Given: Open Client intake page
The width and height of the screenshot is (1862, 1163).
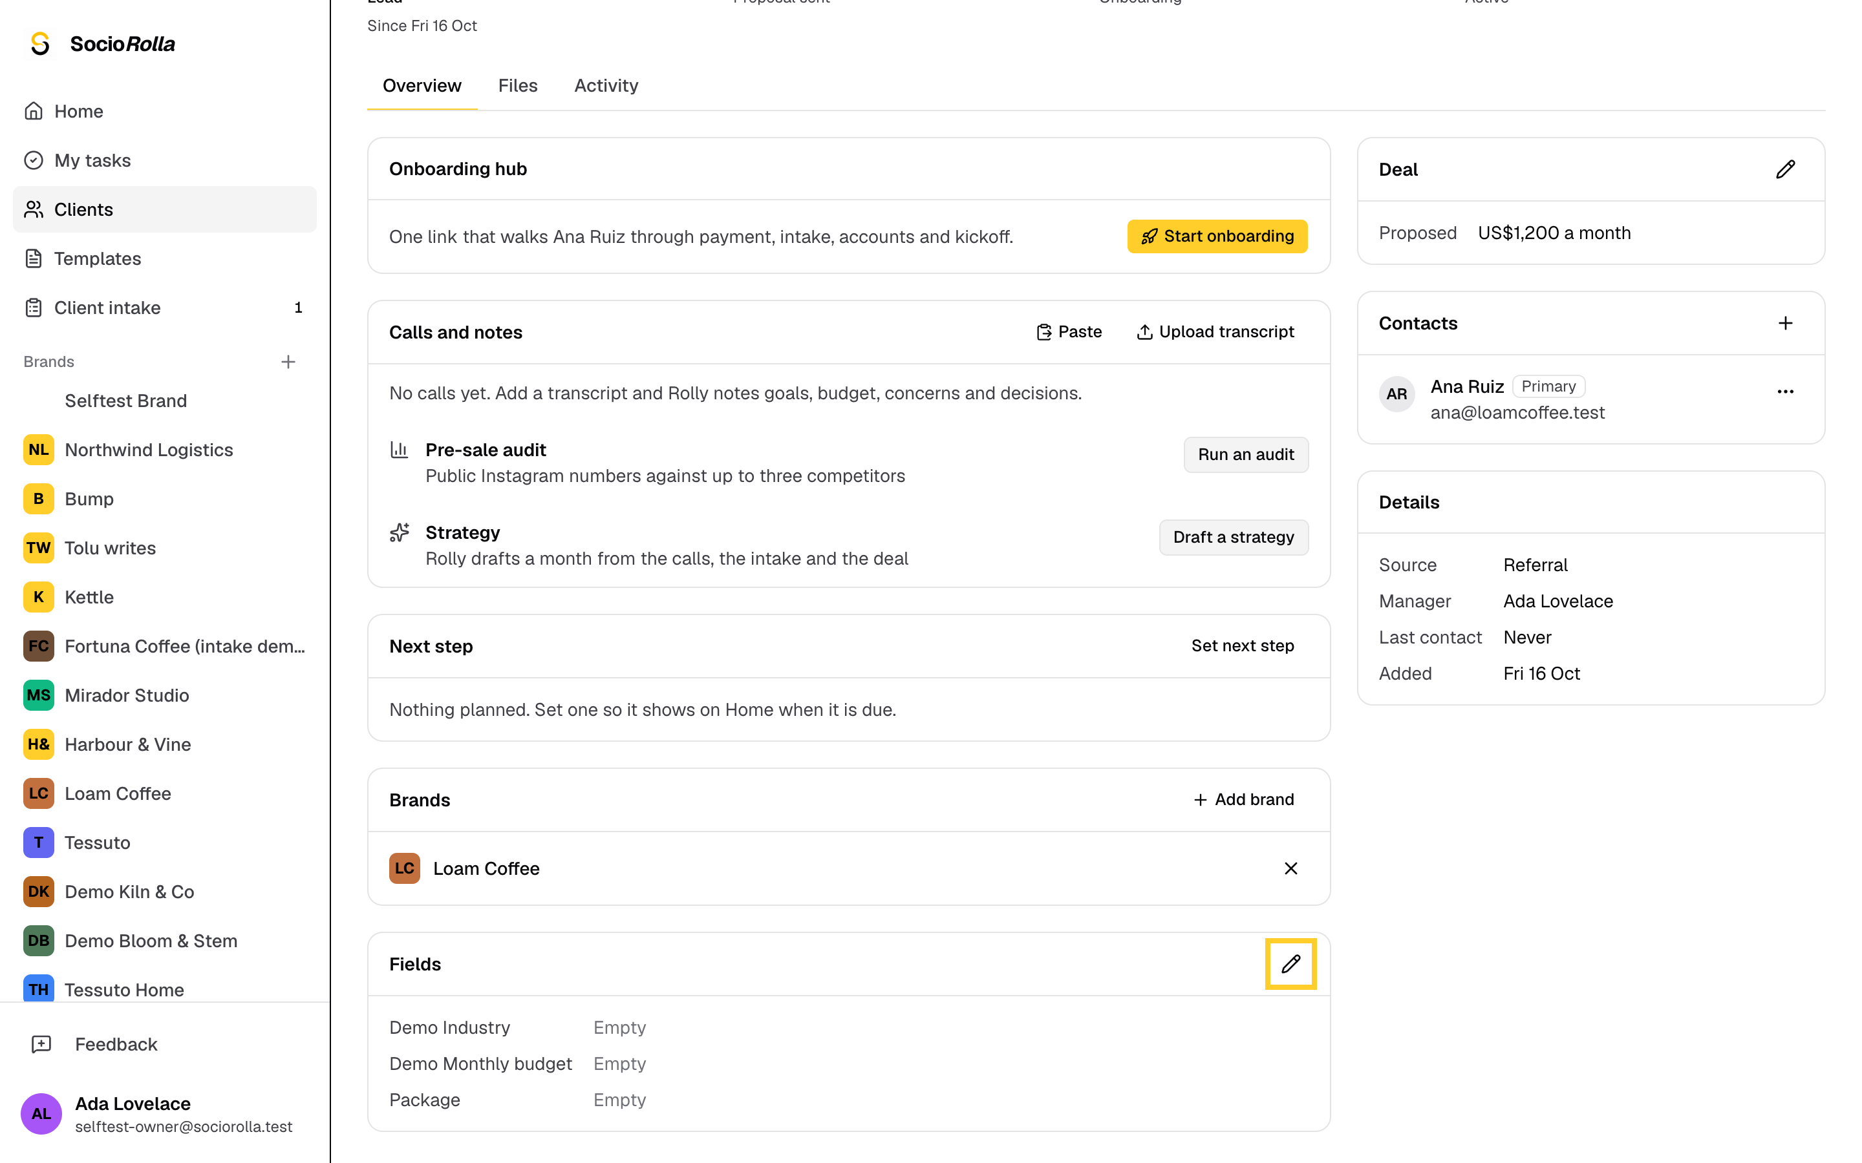Looking at the screenshot, I should click(165, 308).
